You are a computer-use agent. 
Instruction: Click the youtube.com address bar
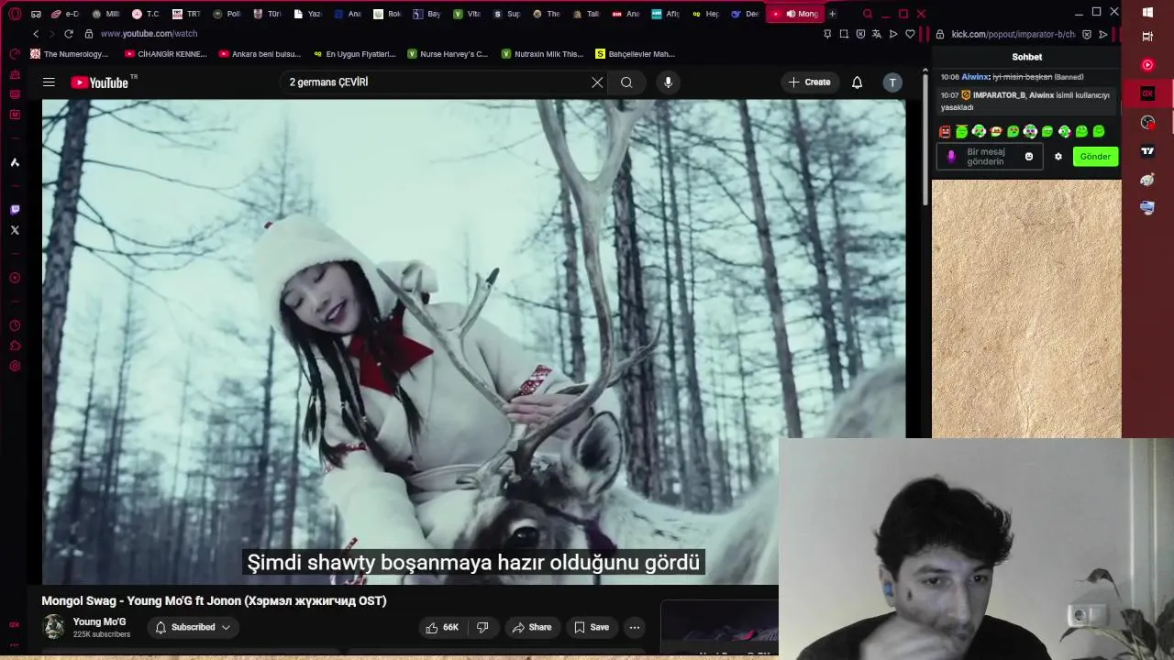[149, 34]
